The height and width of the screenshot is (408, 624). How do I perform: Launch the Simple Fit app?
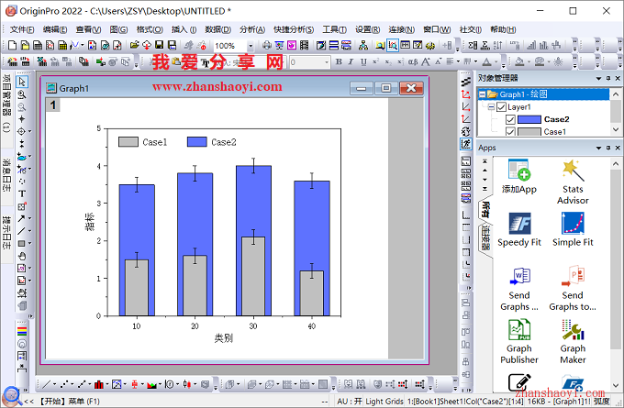(573, 229)
